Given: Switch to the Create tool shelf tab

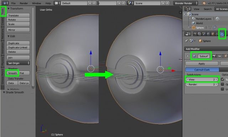Looking at the screenshot, I should [2, 22].
